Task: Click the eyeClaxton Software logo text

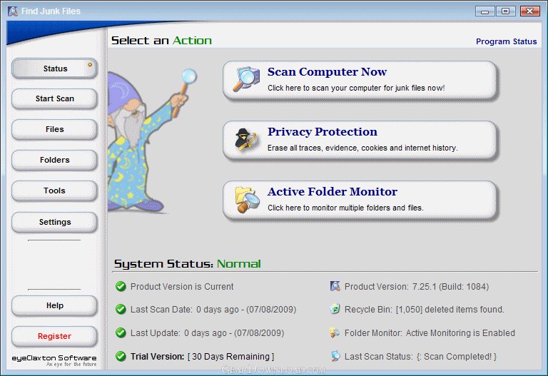Action: click(x=54, y=358)
